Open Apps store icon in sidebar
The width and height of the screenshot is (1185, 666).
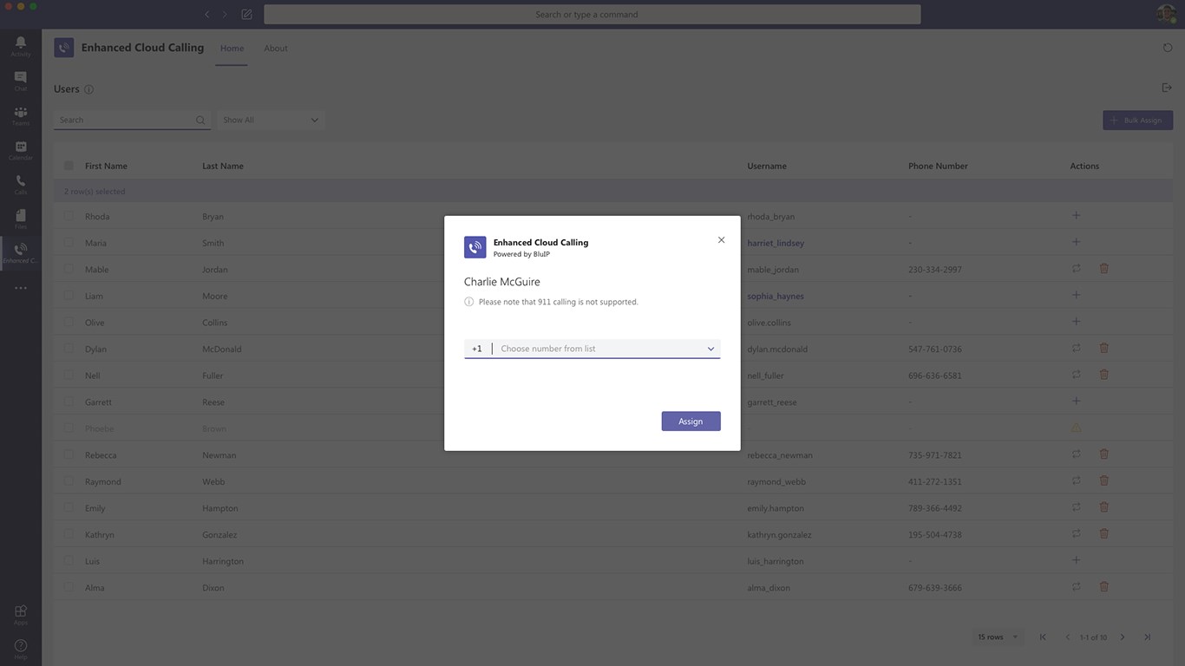[x=21, y=614]
